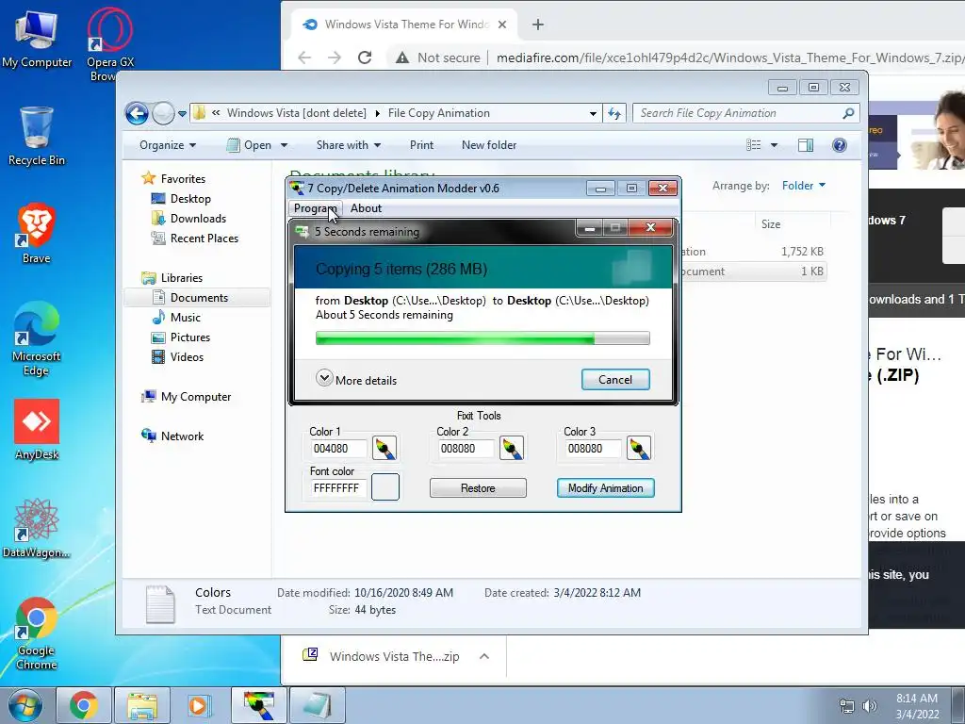Open Recycle Bin desktop icon
This screenshot has width=965, height=724.
[37, 136]
